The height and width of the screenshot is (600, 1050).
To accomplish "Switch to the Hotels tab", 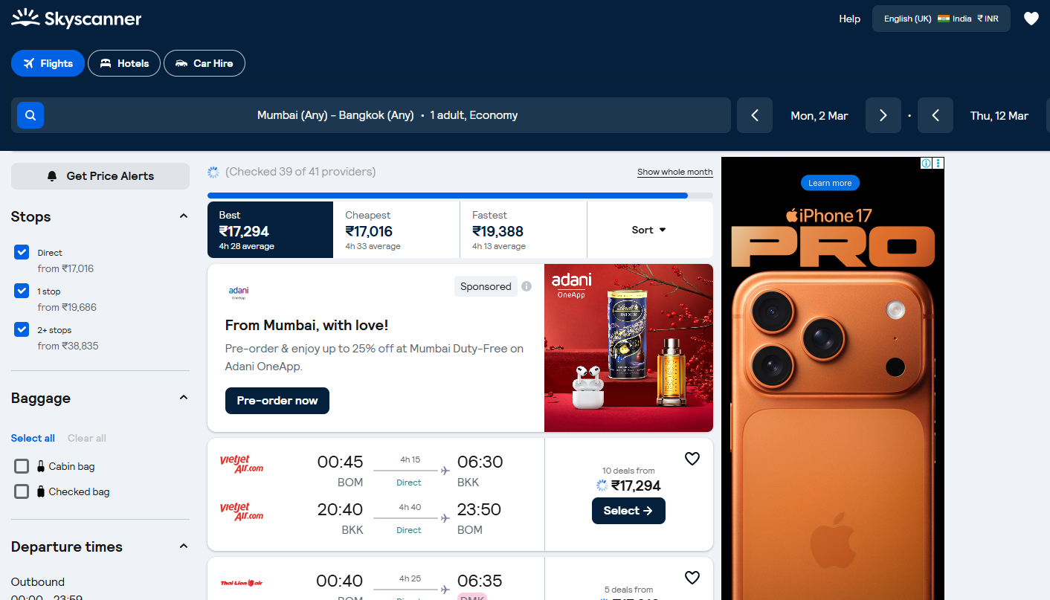I will pos(124,63).
